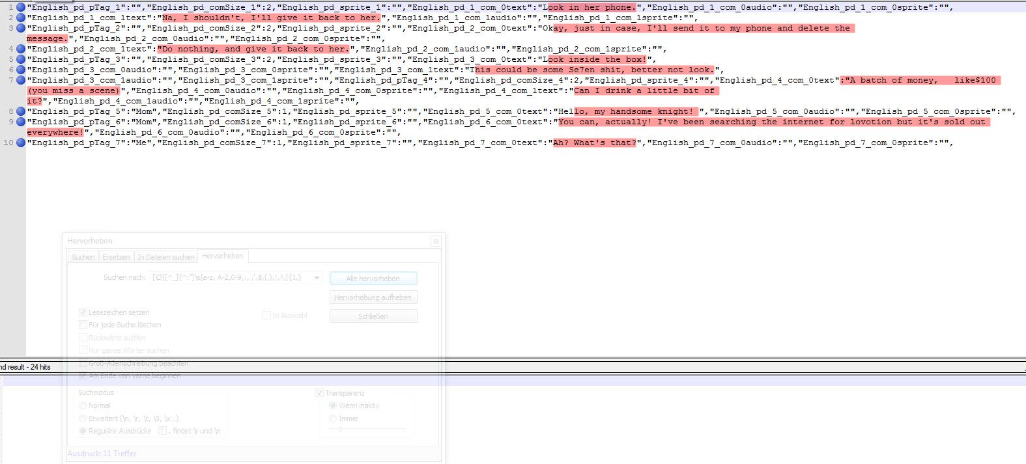This screenshot has width=1026, height=464.
Task: Switch to the 'Suchen' tab
Action: (83, 257)
